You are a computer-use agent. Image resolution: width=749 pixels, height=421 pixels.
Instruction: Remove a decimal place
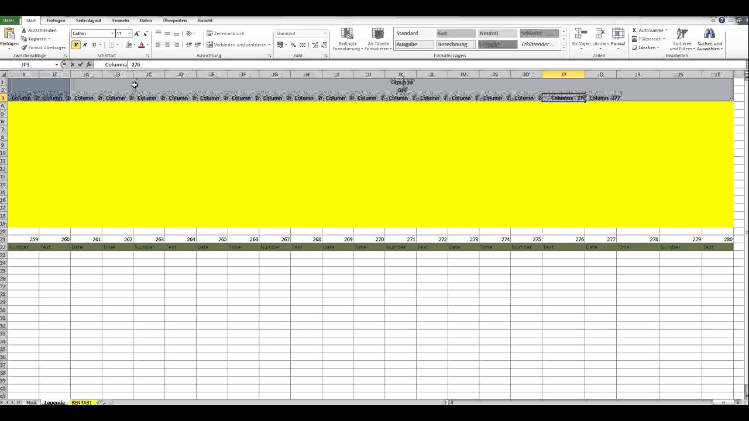[x=324, y=44]
